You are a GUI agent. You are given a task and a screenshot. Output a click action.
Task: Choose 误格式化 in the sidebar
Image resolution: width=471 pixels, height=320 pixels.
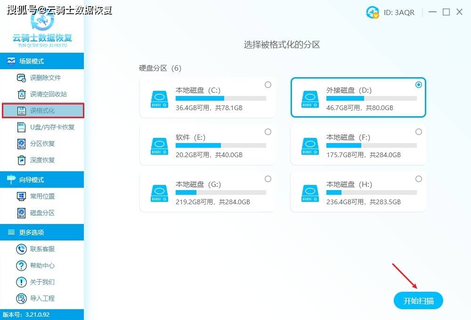pyautogui.click(x=43, y=111)
